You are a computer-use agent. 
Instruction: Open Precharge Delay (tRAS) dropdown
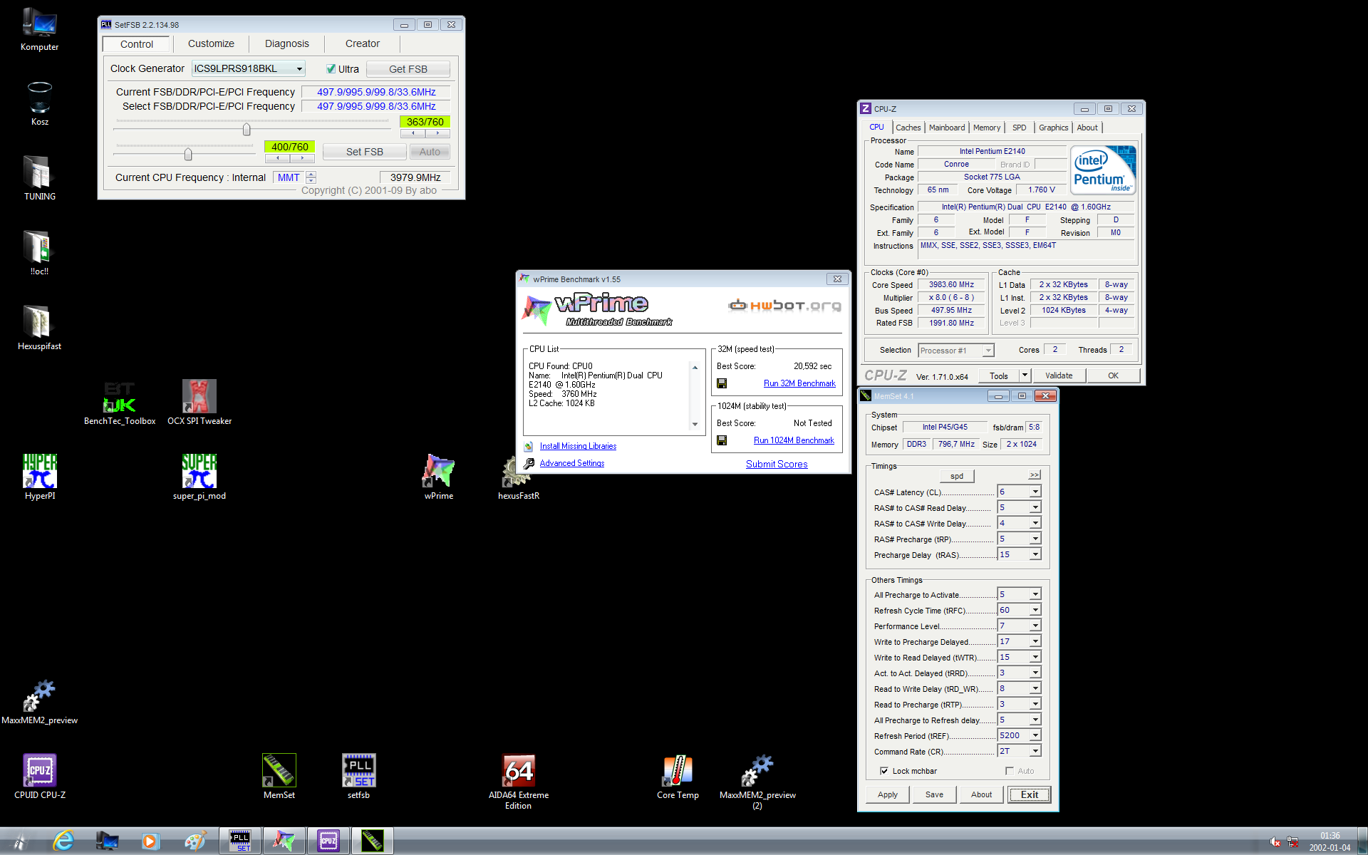(x=1035, y=554)
